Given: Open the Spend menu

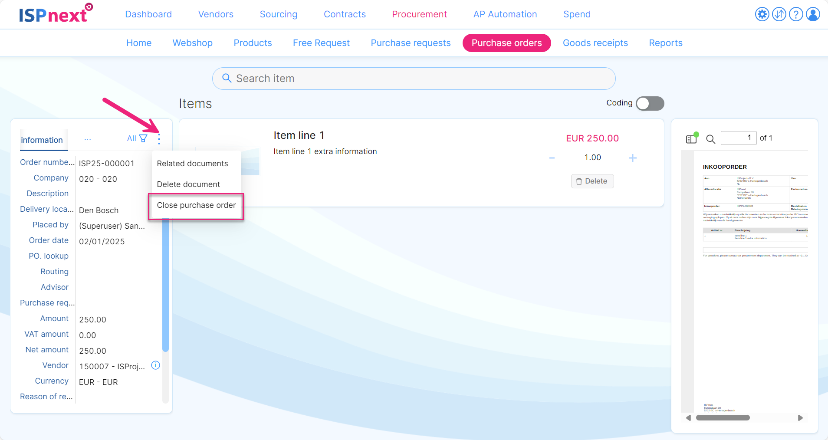Looking at the screenshot, I should point(577,14).
